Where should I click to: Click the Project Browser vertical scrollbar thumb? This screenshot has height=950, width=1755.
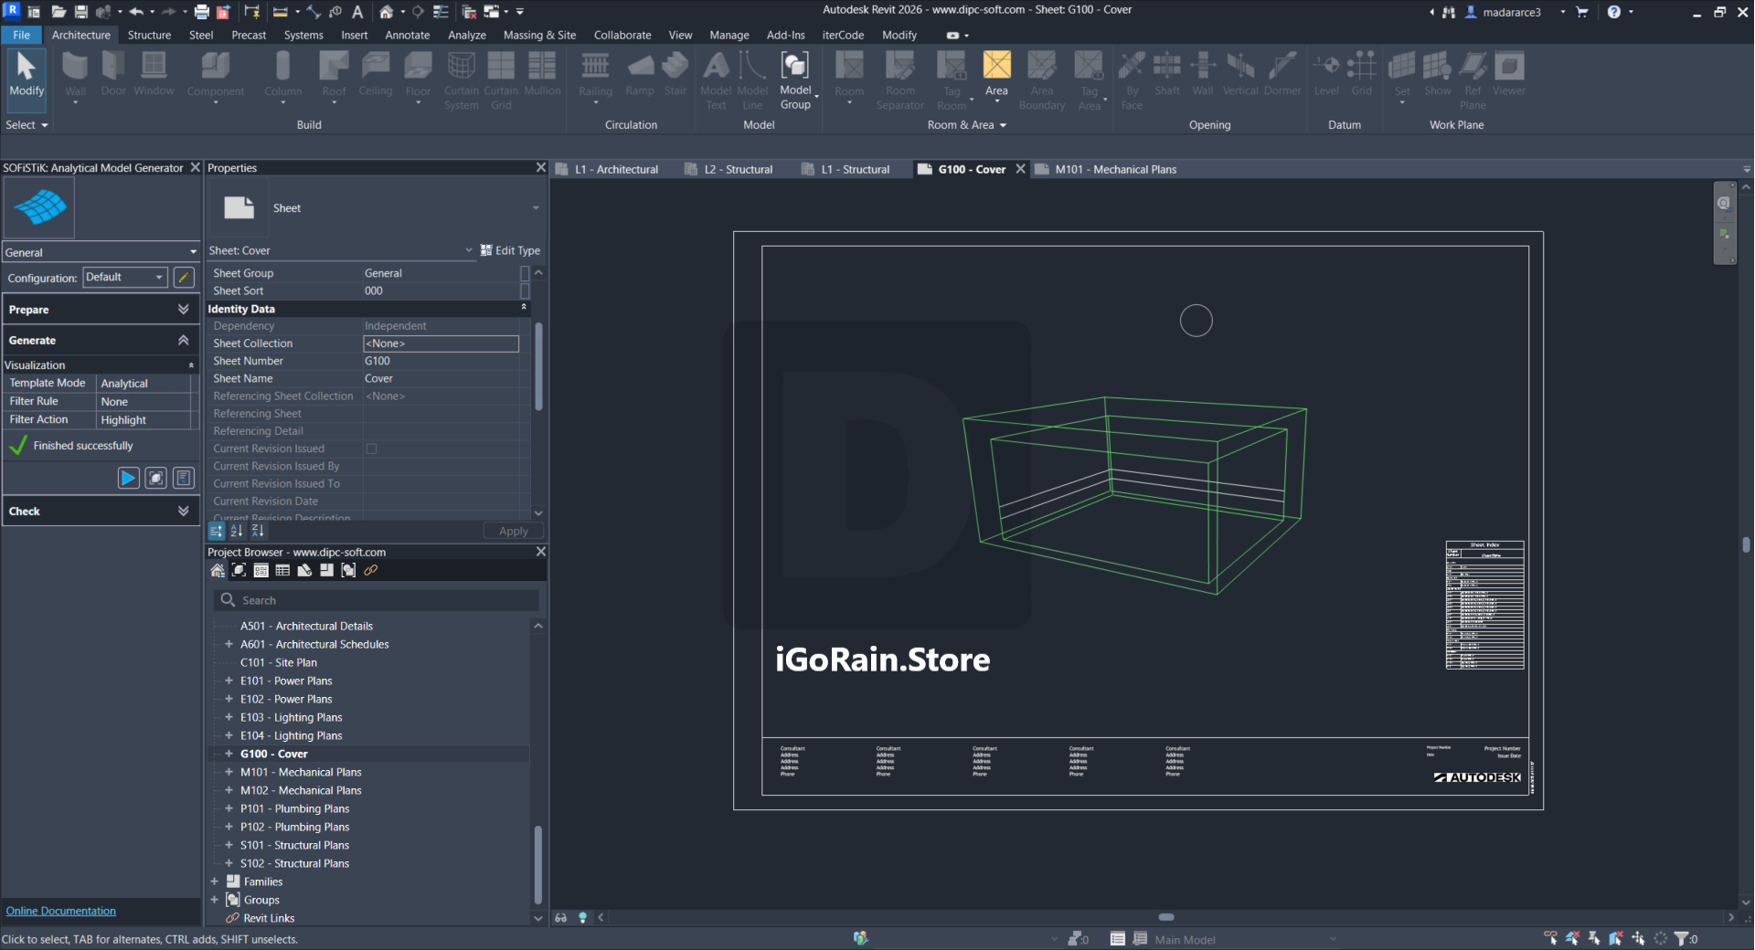coord(537,865)
